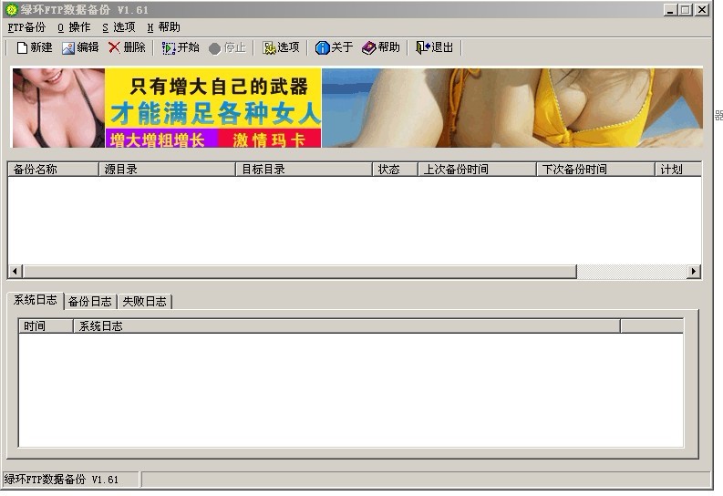
Task: Minimize the window
Action: pyautogui.click(x=670, y=10)
